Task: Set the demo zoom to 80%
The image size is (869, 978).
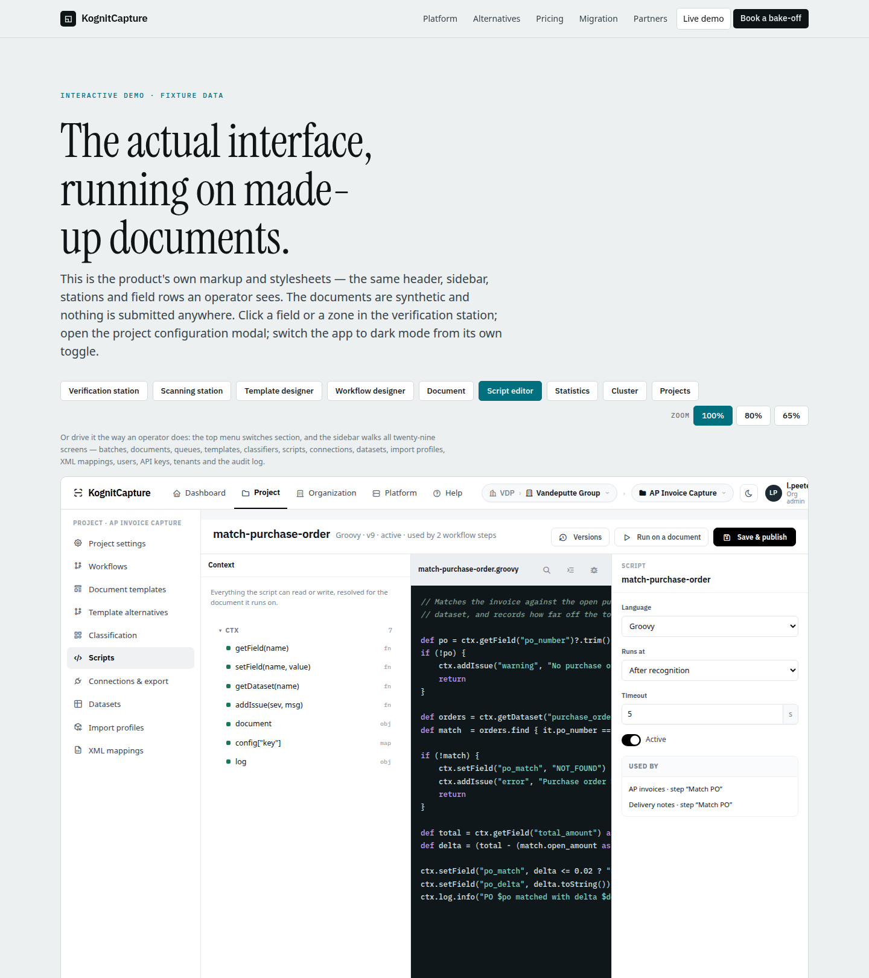Action: click(x=753, y=416)
